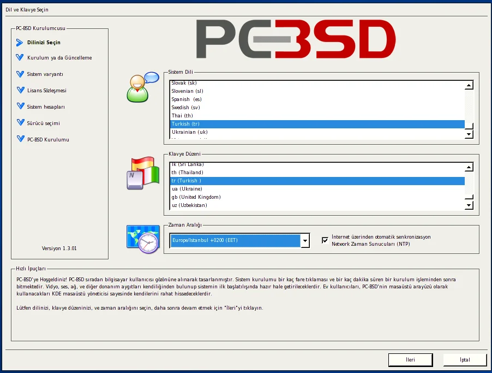Select Turkish (tr) in the language list
The image size is (492, 373).
[x=317, y=124]
